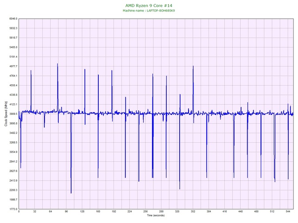Viewport: 298px width, 223px height.
Task: Select the 320 seconds tick label
Action: pyautogui.click(x=177, y=211)
